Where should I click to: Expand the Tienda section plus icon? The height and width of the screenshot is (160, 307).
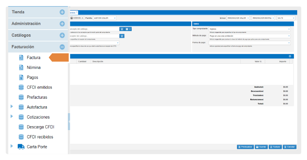pyautogui.click(x=62, y=12)
